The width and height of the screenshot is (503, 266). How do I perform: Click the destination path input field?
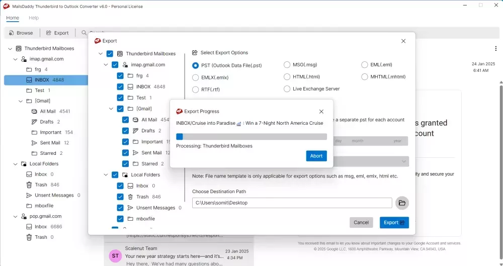click(292, 203)
